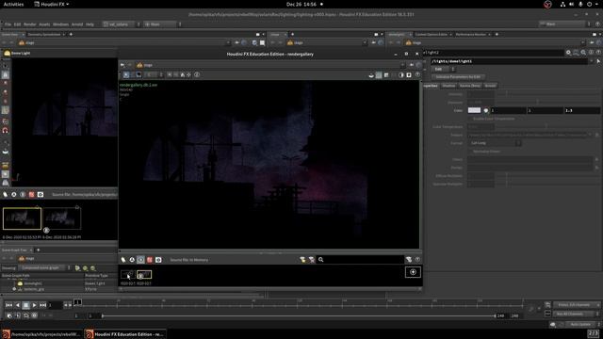The image size is (603, 339).
Task: Select first scene view snapshot thumbnail
Action: point(22,218)
